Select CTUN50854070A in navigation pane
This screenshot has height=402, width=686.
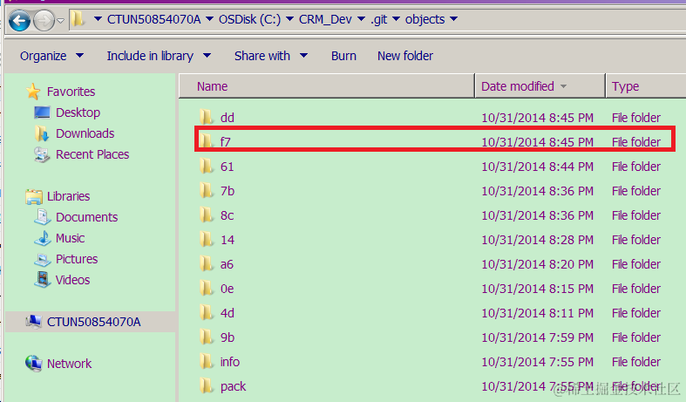click(x=93, y=322)
